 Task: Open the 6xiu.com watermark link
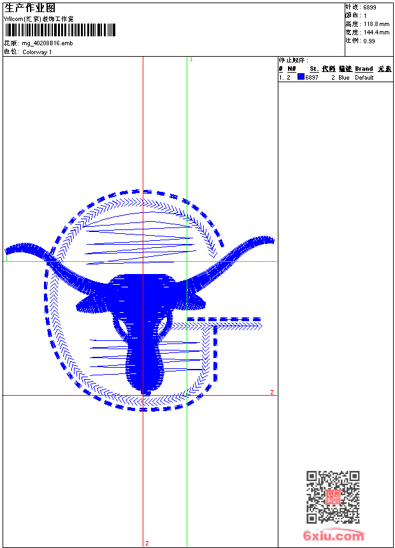pyautogui.click(x=334, y=536)
